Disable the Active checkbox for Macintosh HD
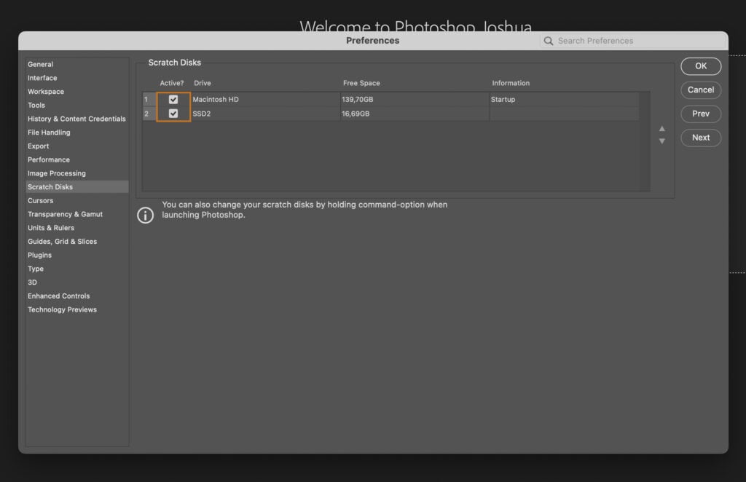This screenshot has width=746, height=482. click(173, 98)
